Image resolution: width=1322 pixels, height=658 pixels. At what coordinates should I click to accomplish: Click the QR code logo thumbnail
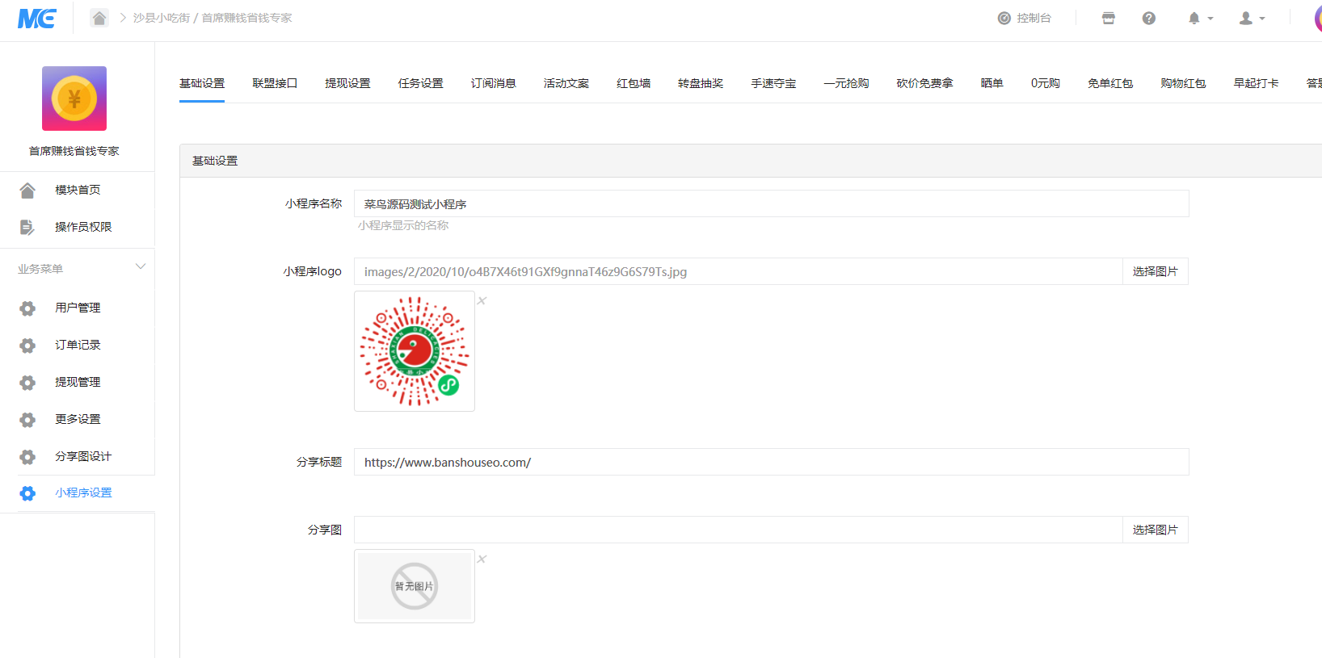[415, 351]
